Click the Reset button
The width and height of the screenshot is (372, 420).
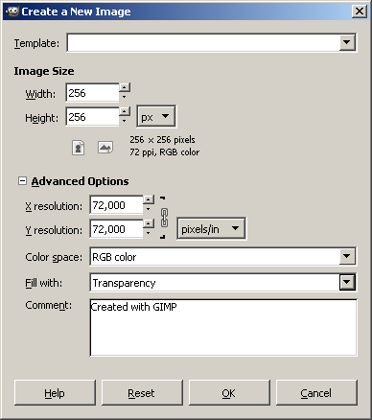pyautogui.click(x=142, y=393)
